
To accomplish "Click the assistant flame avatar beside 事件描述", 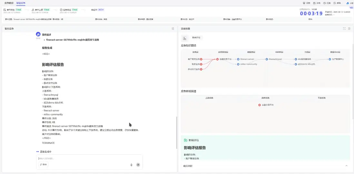I will [38, 34].
